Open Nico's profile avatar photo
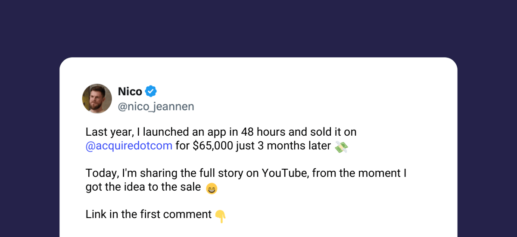Screen dimensions: 517x237 point(97,98)
